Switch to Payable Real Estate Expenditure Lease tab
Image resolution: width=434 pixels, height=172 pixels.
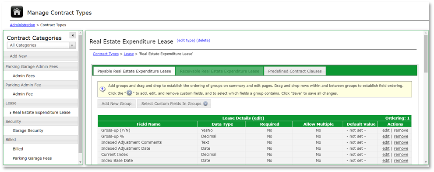coord(134,71)
